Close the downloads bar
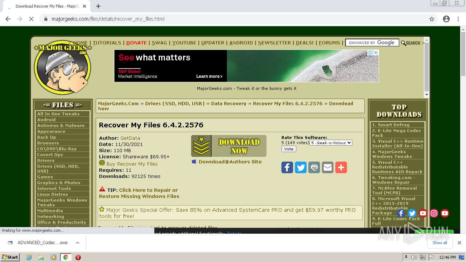The image size is (466, 262). tap(459, 243)
